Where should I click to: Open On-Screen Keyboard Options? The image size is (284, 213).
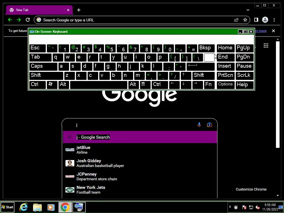(x=225, y=85)
